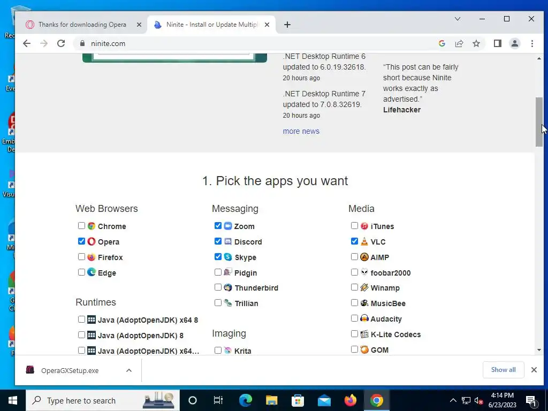
Task: Click the VLC cone icon under Media
Action: [x=364, y=241]
